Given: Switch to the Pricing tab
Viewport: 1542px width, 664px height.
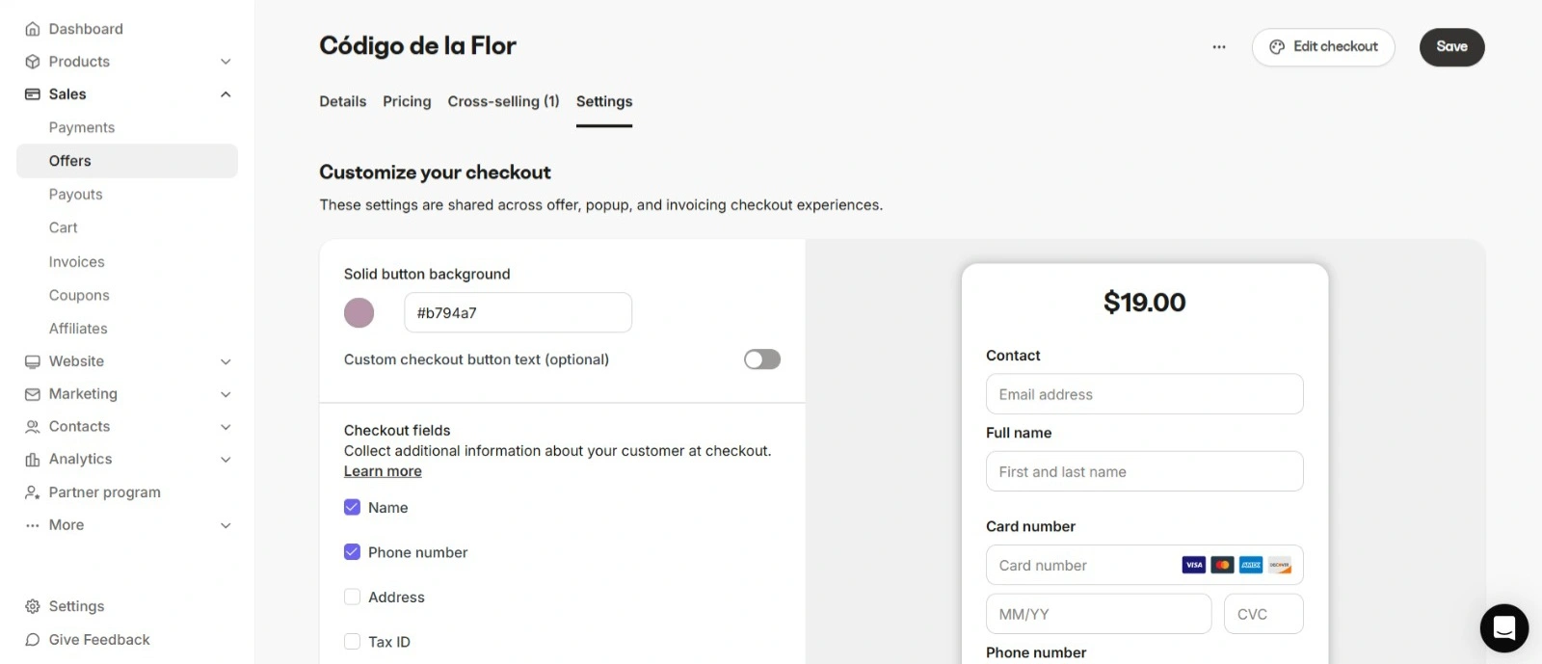Looking at the screenshot, I should (x=407, y=101).
